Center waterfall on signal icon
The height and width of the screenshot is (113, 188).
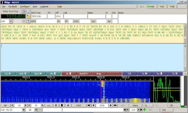(x=62, y=105)
